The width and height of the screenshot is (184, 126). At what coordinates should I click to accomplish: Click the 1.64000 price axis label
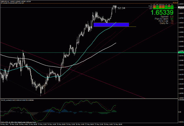coord(181,32)
